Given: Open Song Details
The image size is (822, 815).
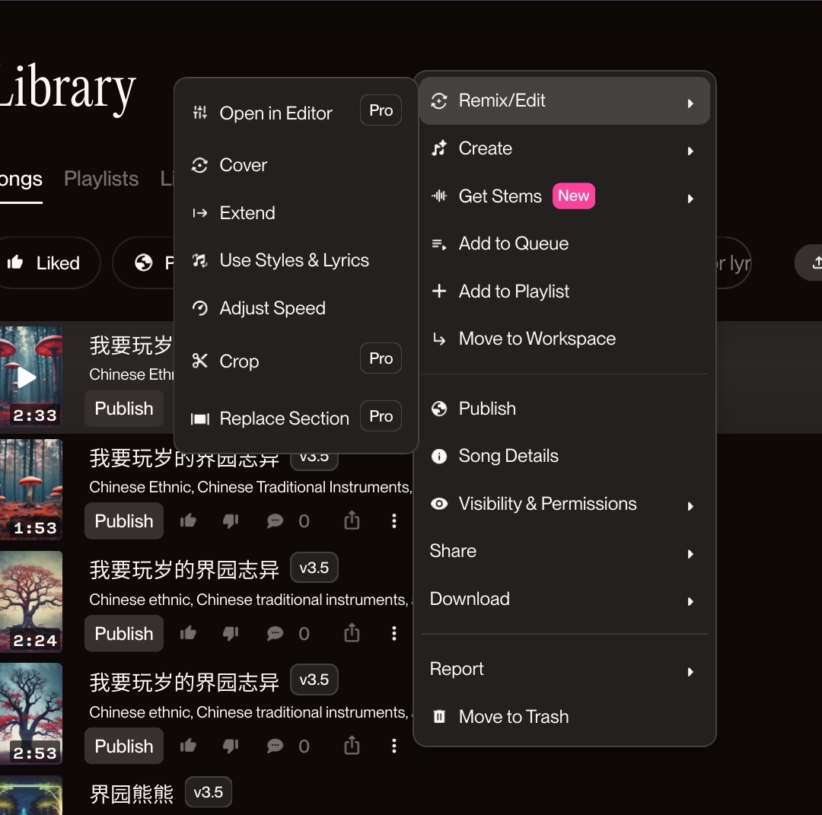Looking at the screenshot, I should (565, 456).
